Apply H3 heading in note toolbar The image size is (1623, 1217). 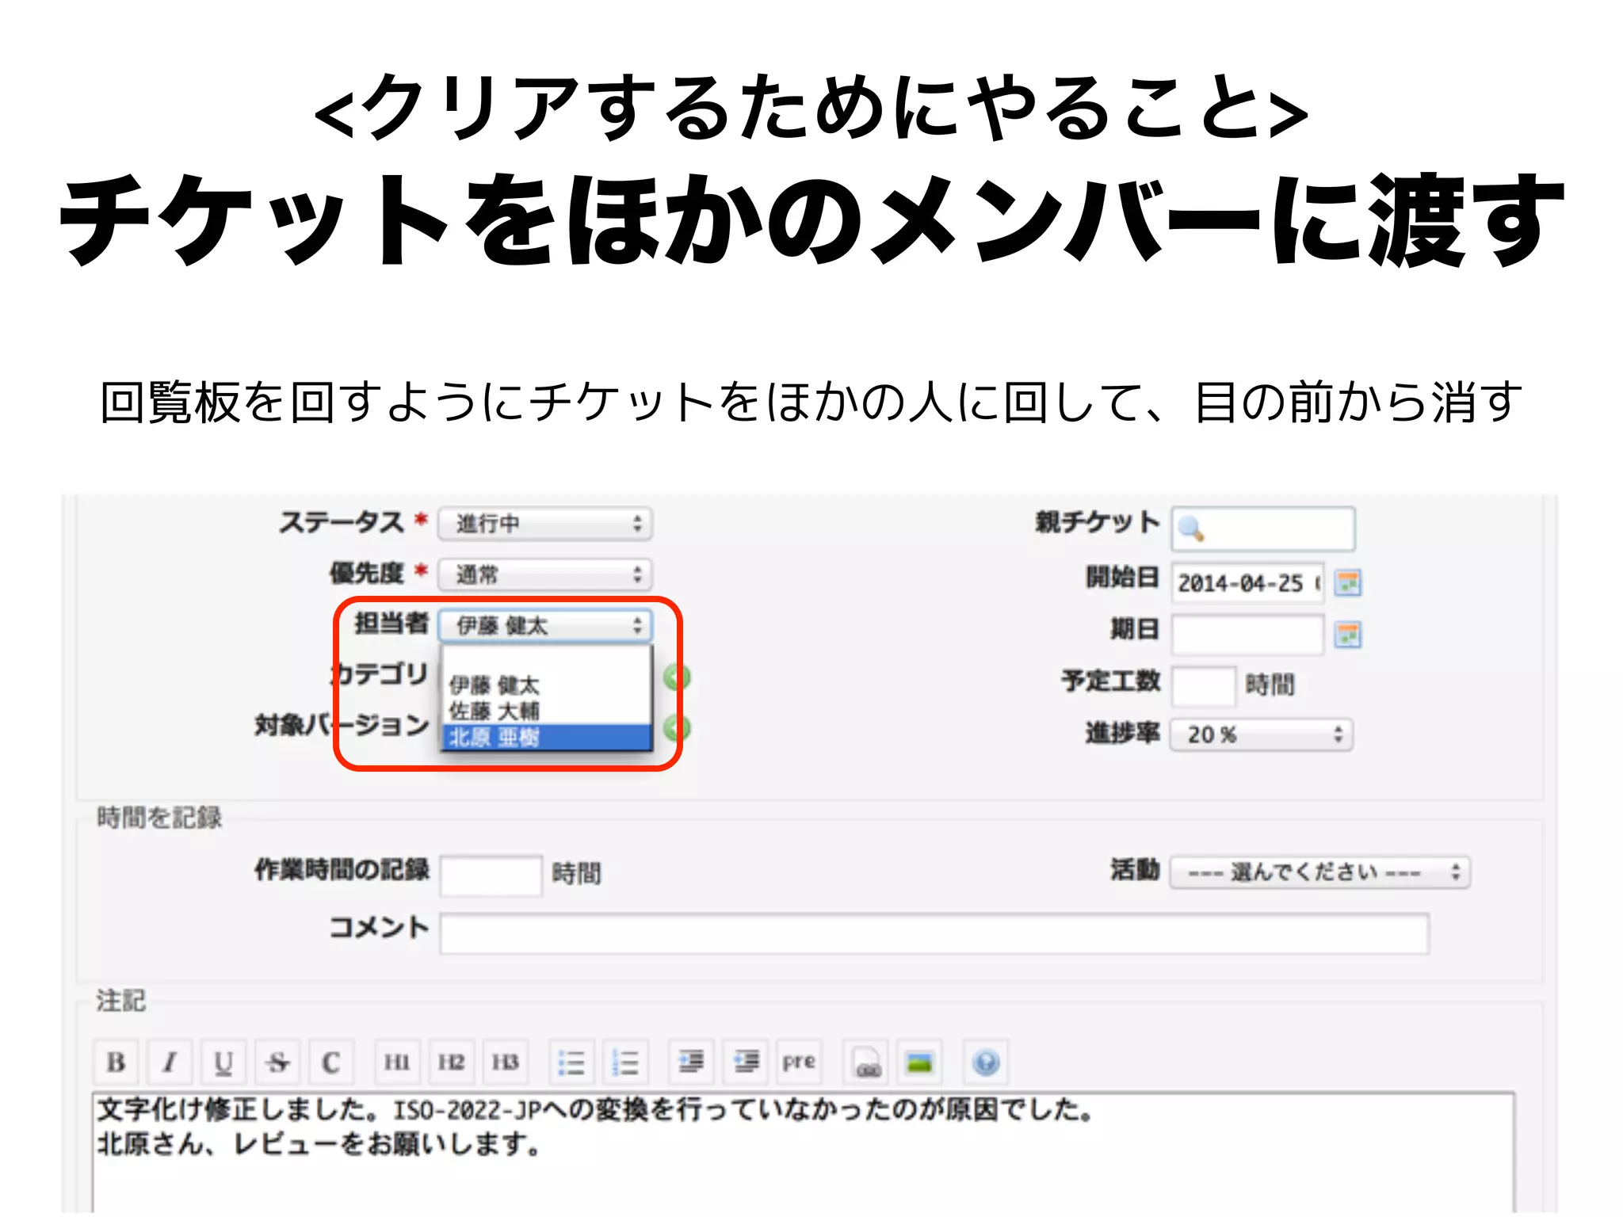coord(505,1062)
